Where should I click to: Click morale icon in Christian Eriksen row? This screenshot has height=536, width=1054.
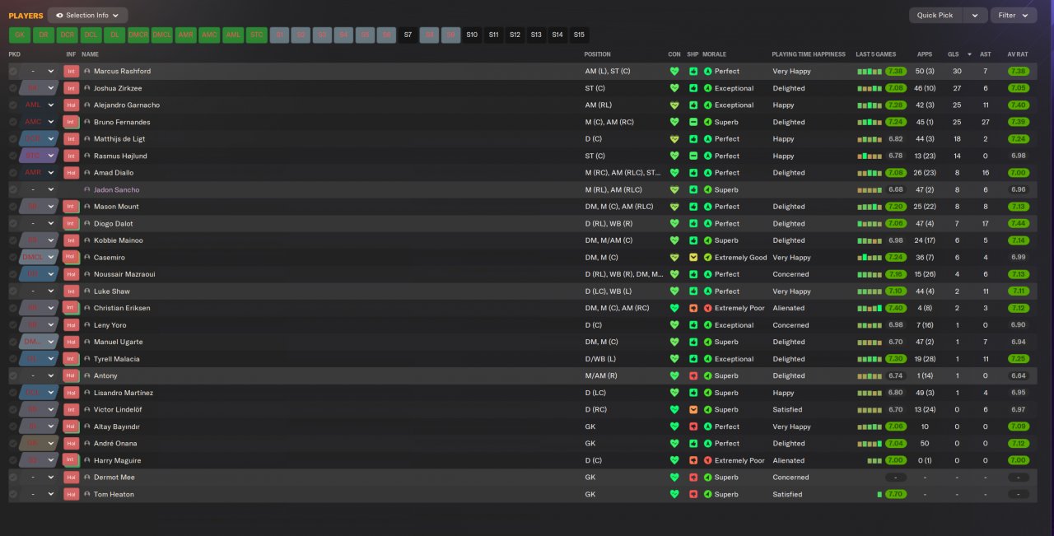[x=707, y=308]
